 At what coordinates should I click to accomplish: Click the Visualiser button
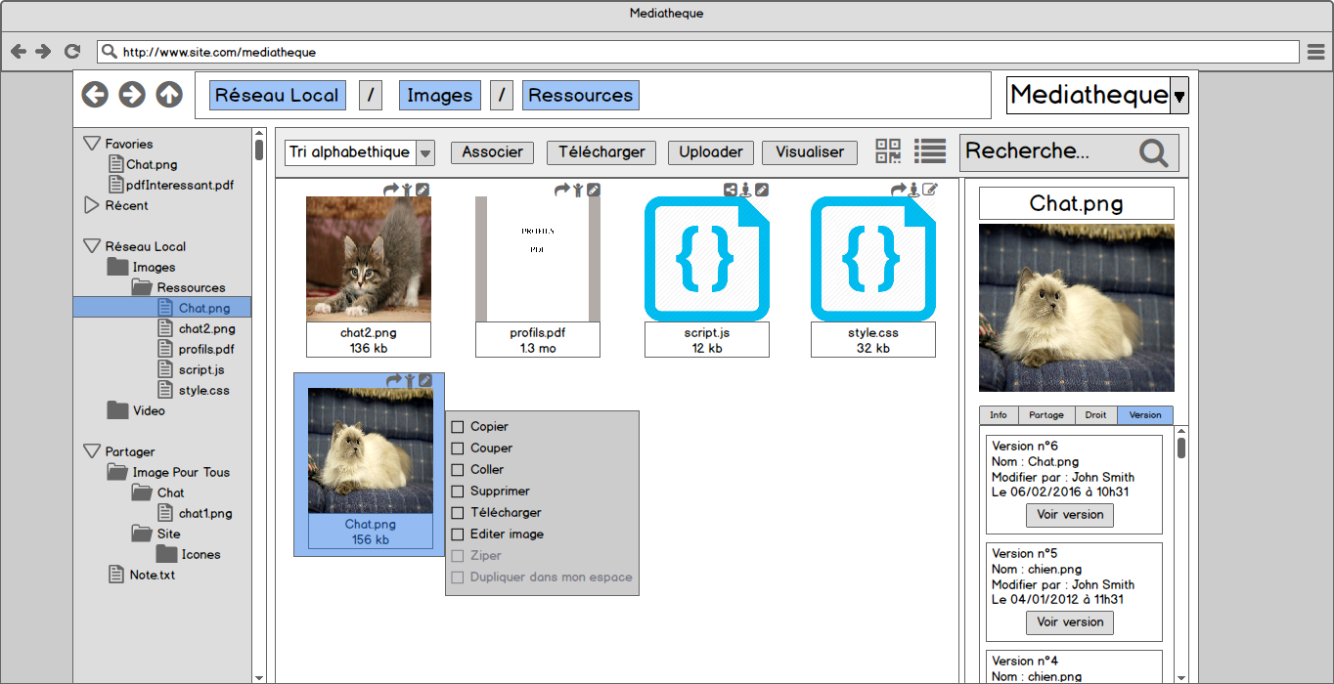pyautogui.click(x=810, y=152)
